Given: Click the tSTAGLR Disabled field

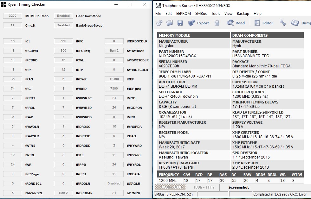Looking at the screenshot, I should pos(114,183).
